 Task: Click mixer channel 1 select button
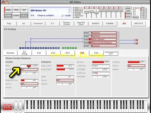coord(86,8)
